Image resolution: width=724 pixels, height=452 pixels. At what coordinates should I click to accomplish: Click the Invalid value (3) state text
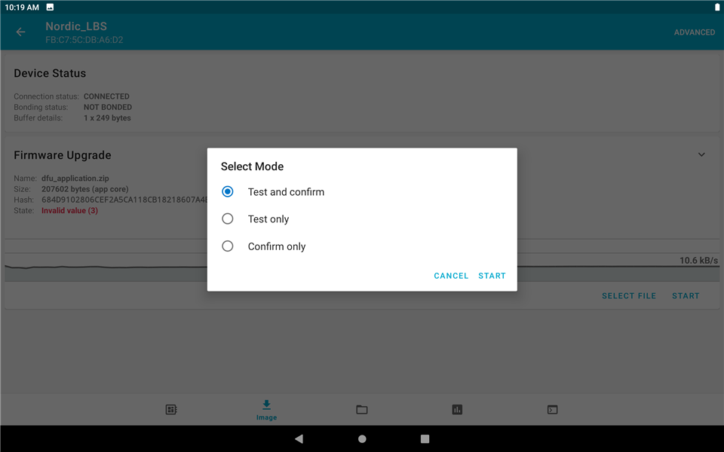point(69,210)
